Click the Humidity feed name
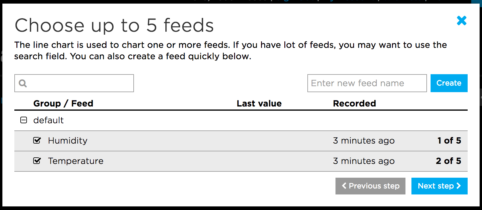The width and height of the screenshot is (482, 210). pos(68,141)
